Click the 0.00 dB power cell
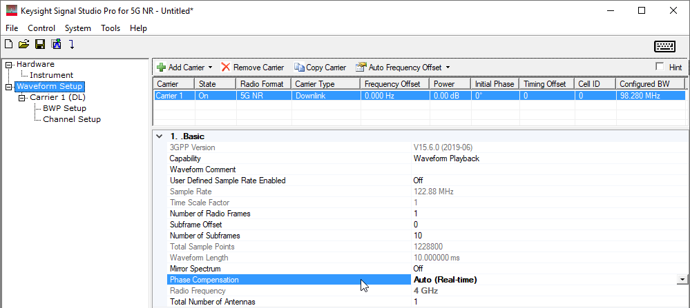 click(450, 96)
